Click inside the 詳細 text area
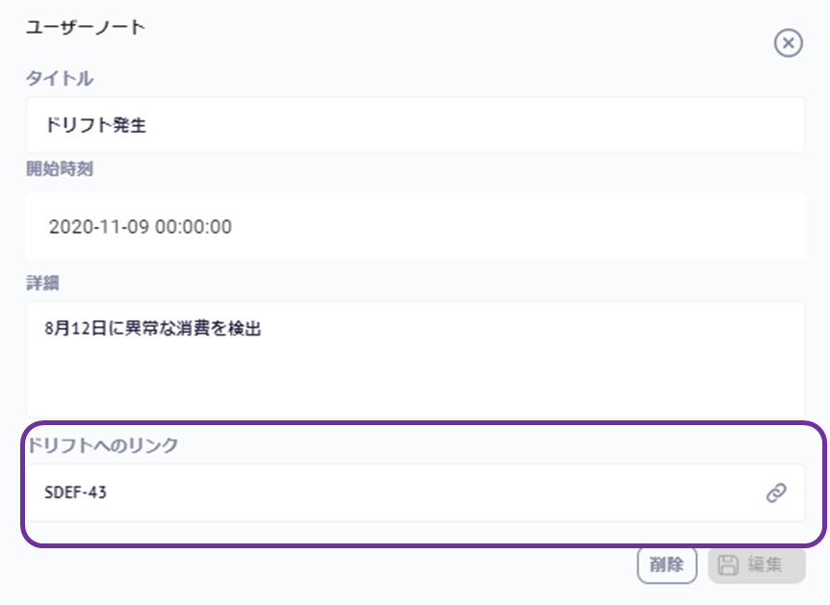The height and width of the screenshot is (605, 830). point(414,359)
